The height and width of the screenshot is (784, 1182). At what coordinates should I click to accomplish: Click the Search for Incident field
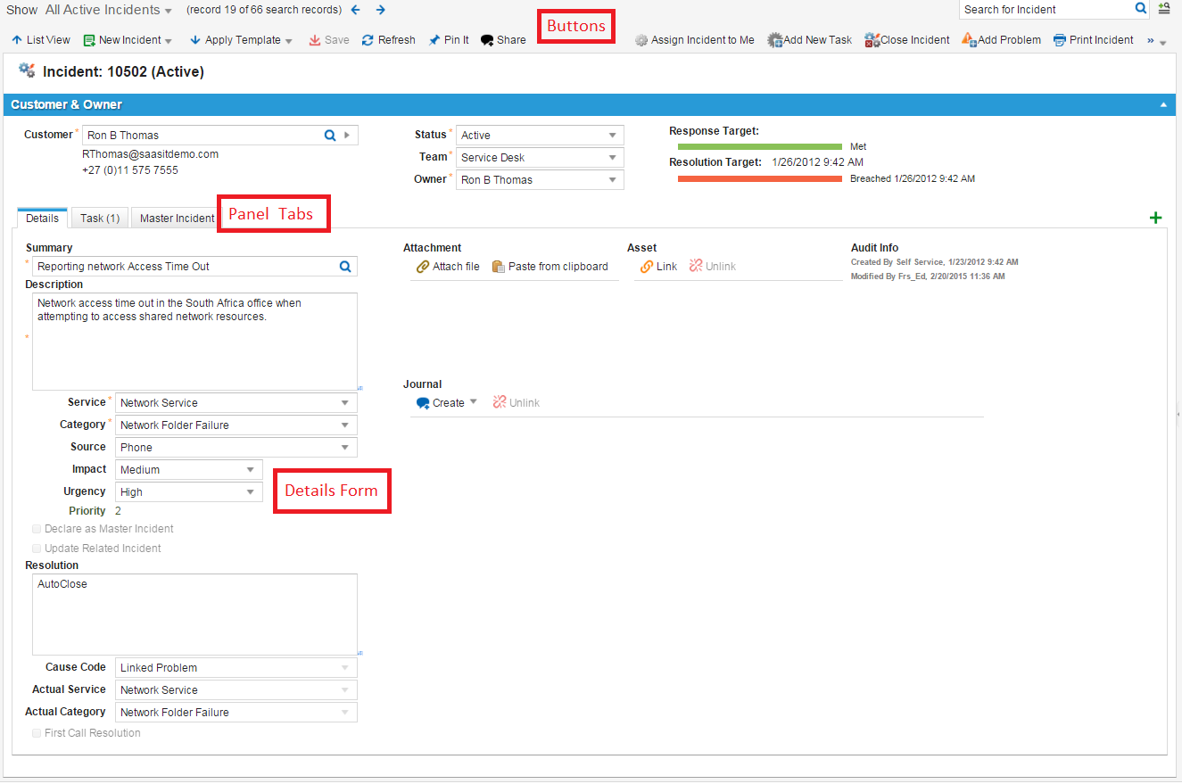coord(1046,10)
